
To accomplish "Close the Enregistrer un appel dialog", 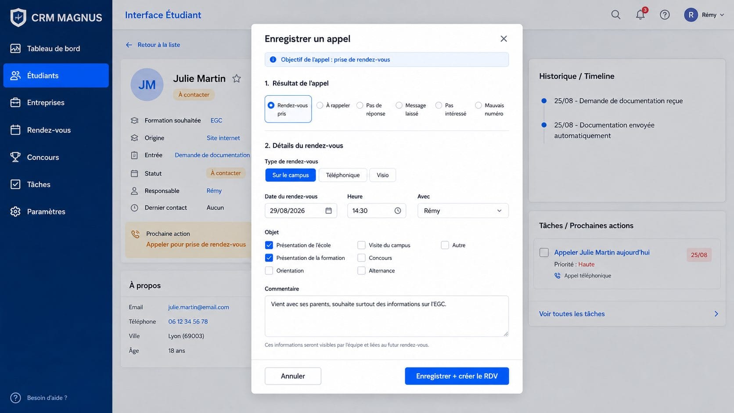I will [x=504, y=39].
